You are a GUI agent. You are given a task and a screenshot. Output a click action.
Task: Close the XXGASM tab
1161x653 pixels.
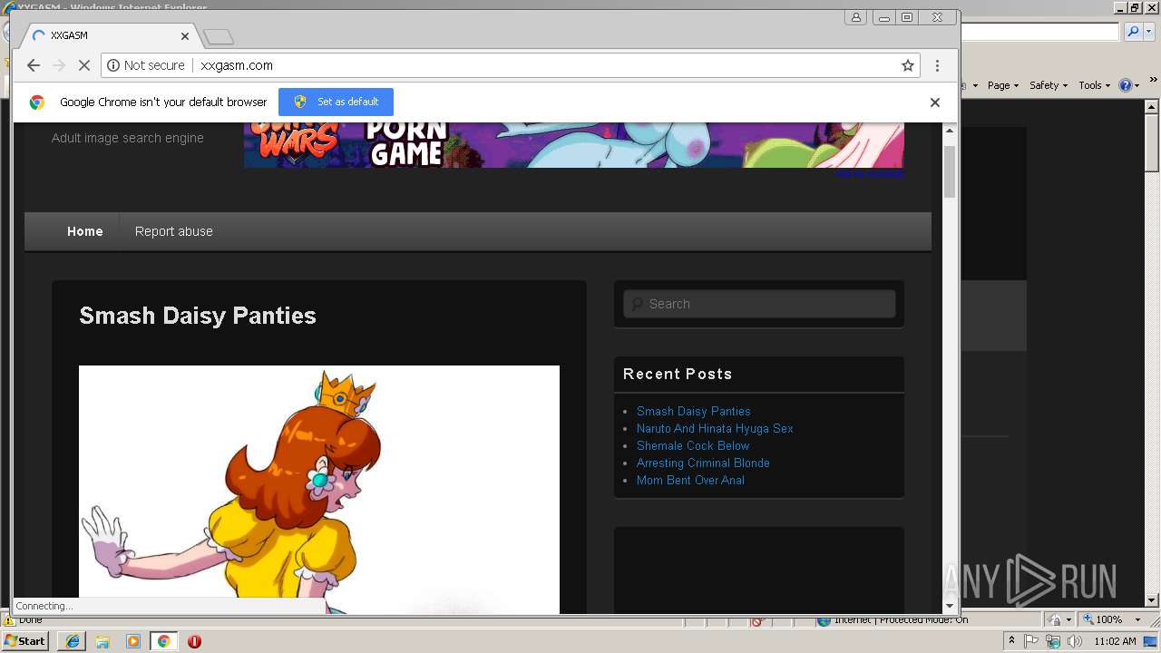(185, 36)
